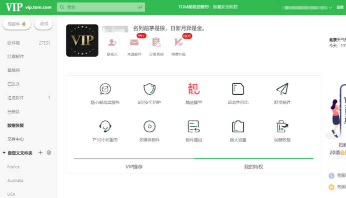Collapse the 自定义文件夹 section triangle
Screen dimensions: 346x198
pyautogui.click(x=4, y=153)
